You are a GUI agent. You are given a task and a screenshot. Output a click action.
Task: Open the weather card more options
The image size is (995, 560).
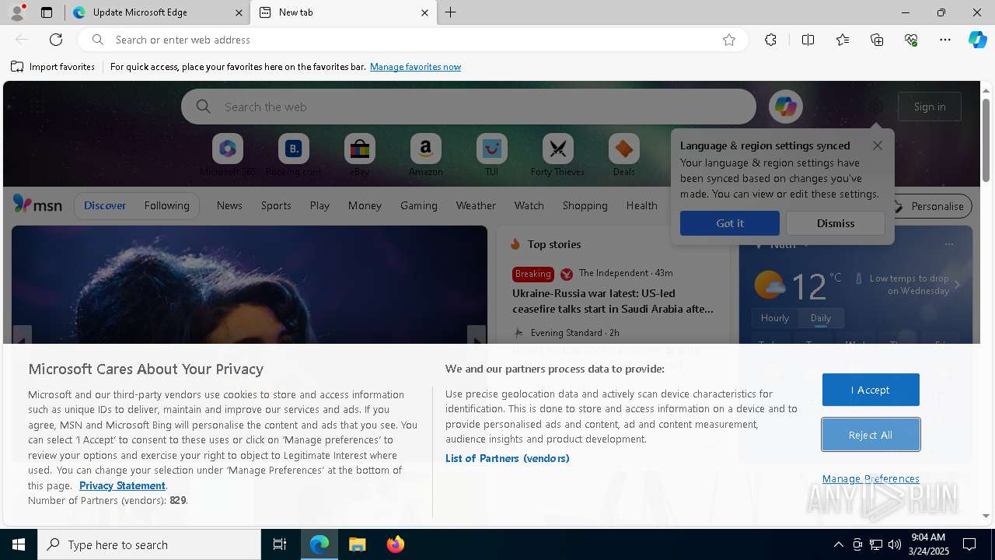coord(948,244)
